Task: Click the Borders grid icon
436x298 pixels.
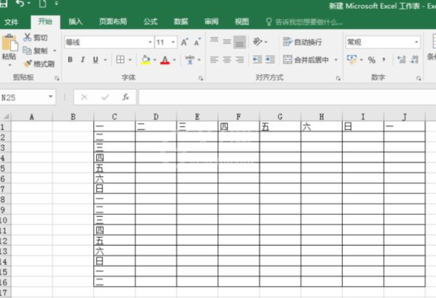Action: (120, 60)
